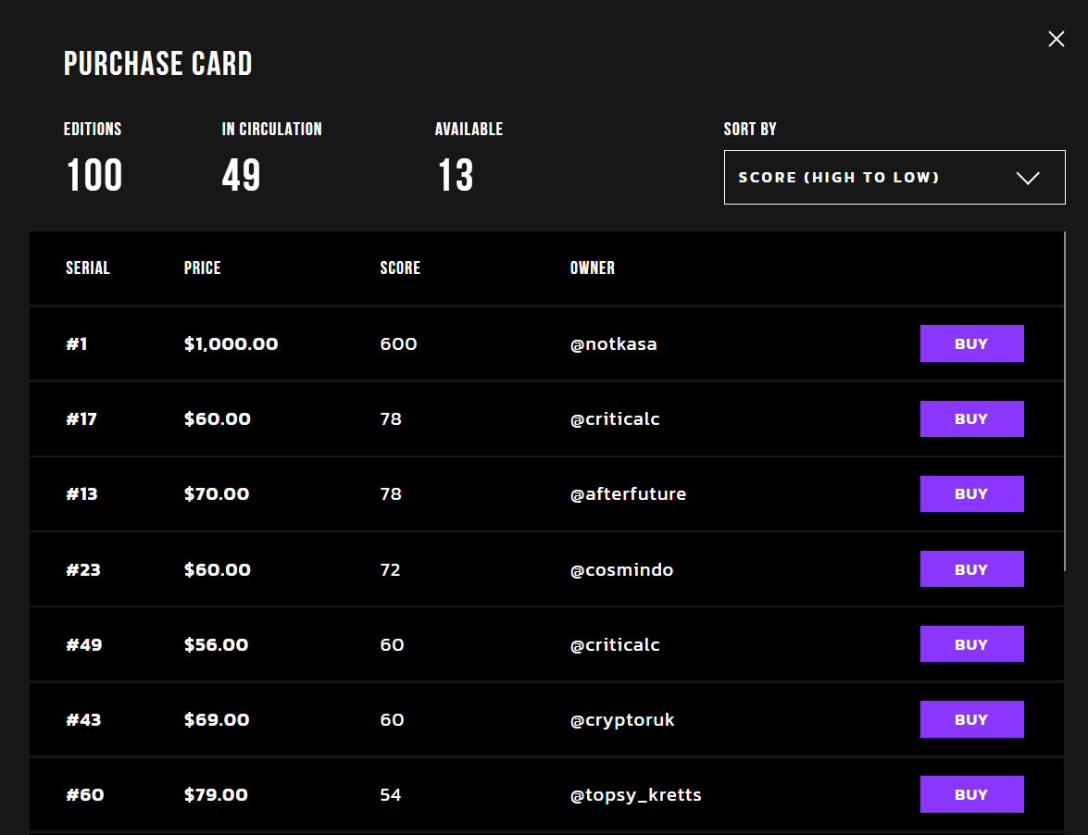The image size is (1088, 835).
Task: Buy serial #60 from @topsy_kretts
Action: (x=971, y=794)
